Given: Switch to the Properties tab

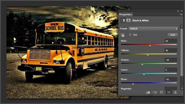Looking at the screenshot, I should (125, 14).
